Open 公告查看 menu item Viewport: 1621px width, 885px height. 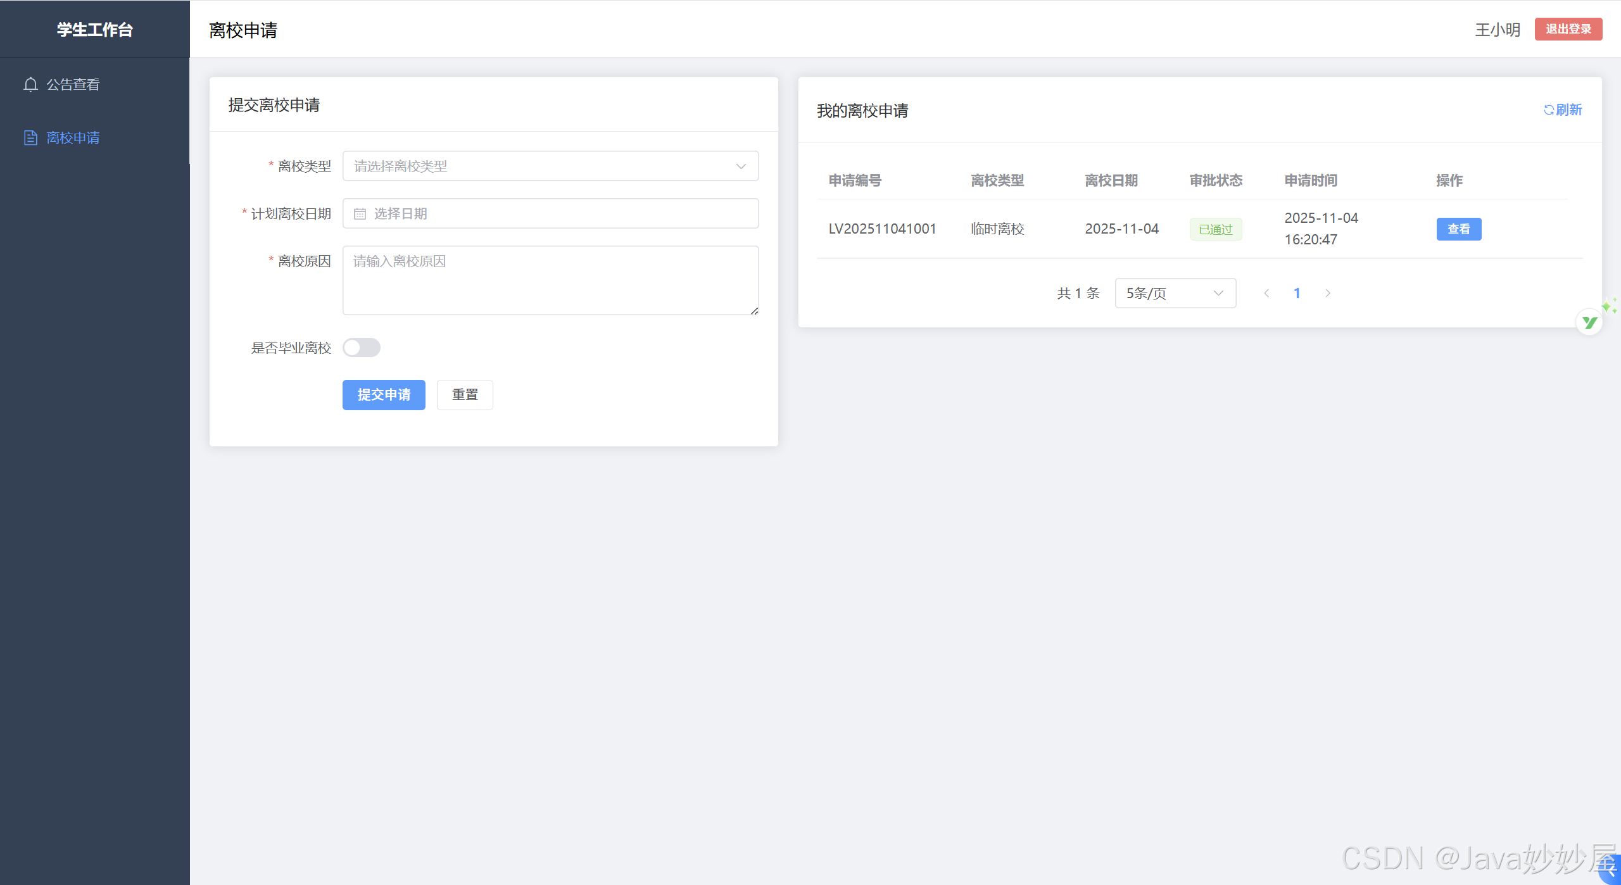point(95,84)
